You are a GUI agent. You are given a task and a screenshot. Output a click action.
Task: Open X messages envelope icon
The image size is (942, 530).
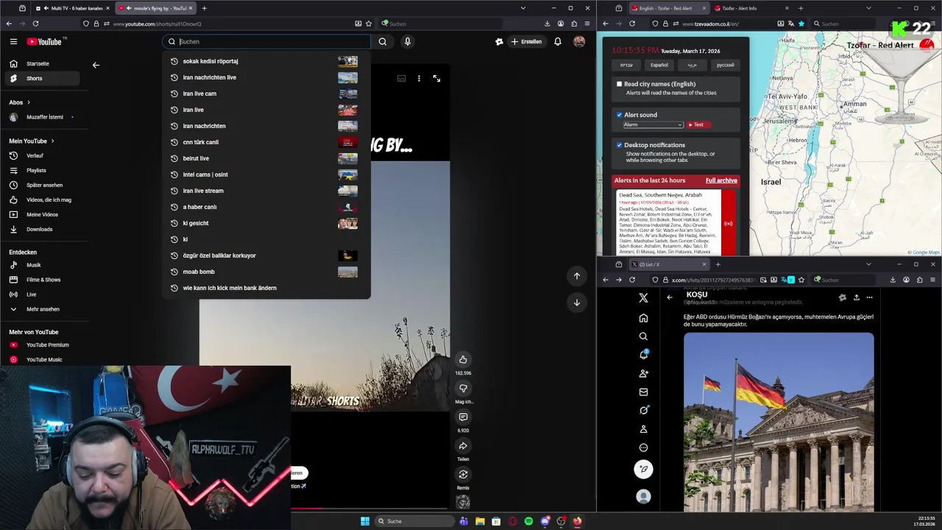(x=643, y=392)
